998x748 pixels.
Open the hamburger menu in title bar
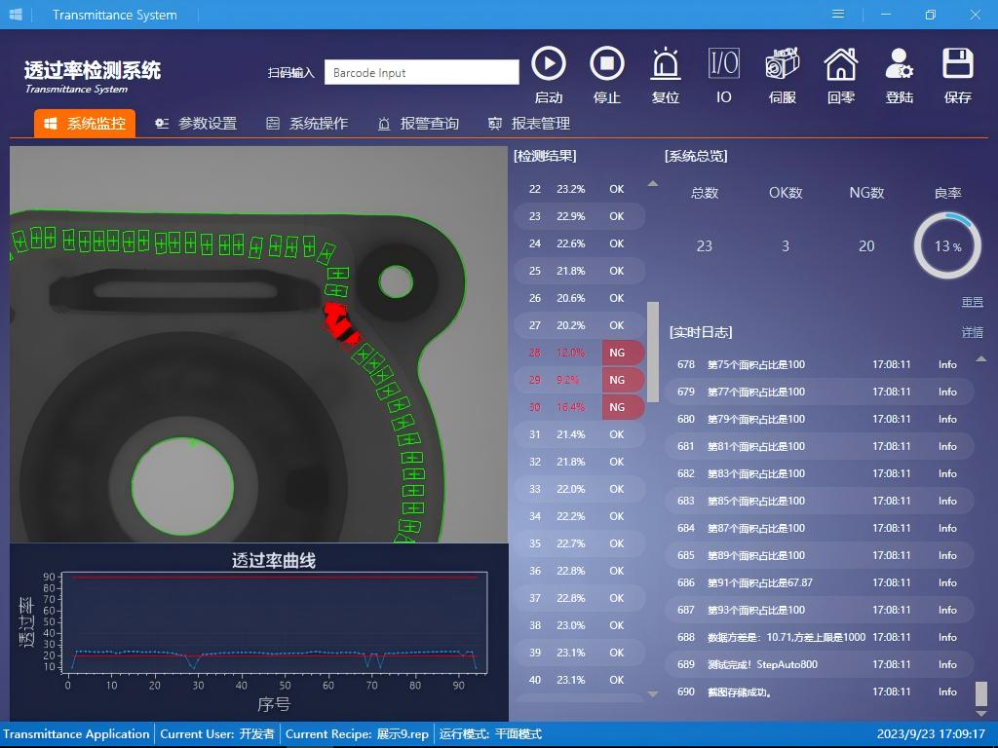(x=838, y=15)
